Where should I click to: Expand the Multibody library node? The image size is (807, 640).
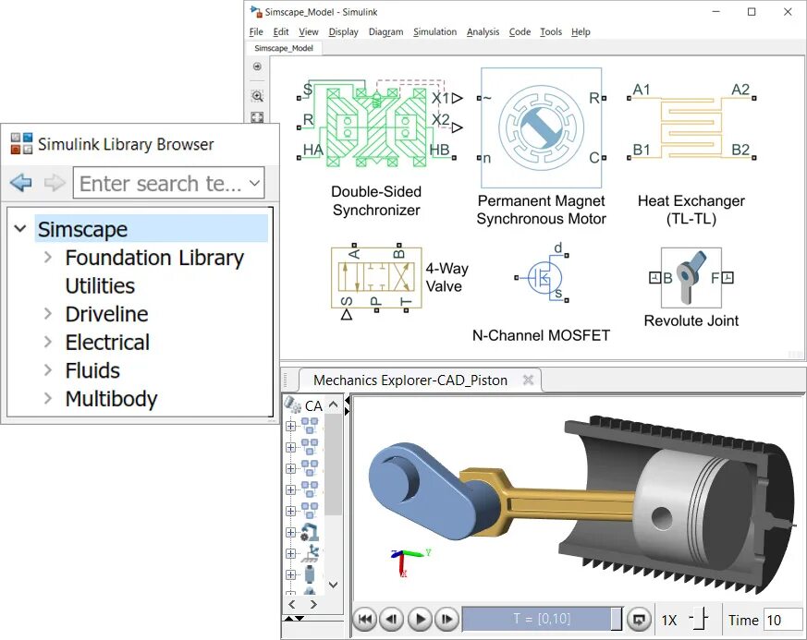click(x=48, y=398)
